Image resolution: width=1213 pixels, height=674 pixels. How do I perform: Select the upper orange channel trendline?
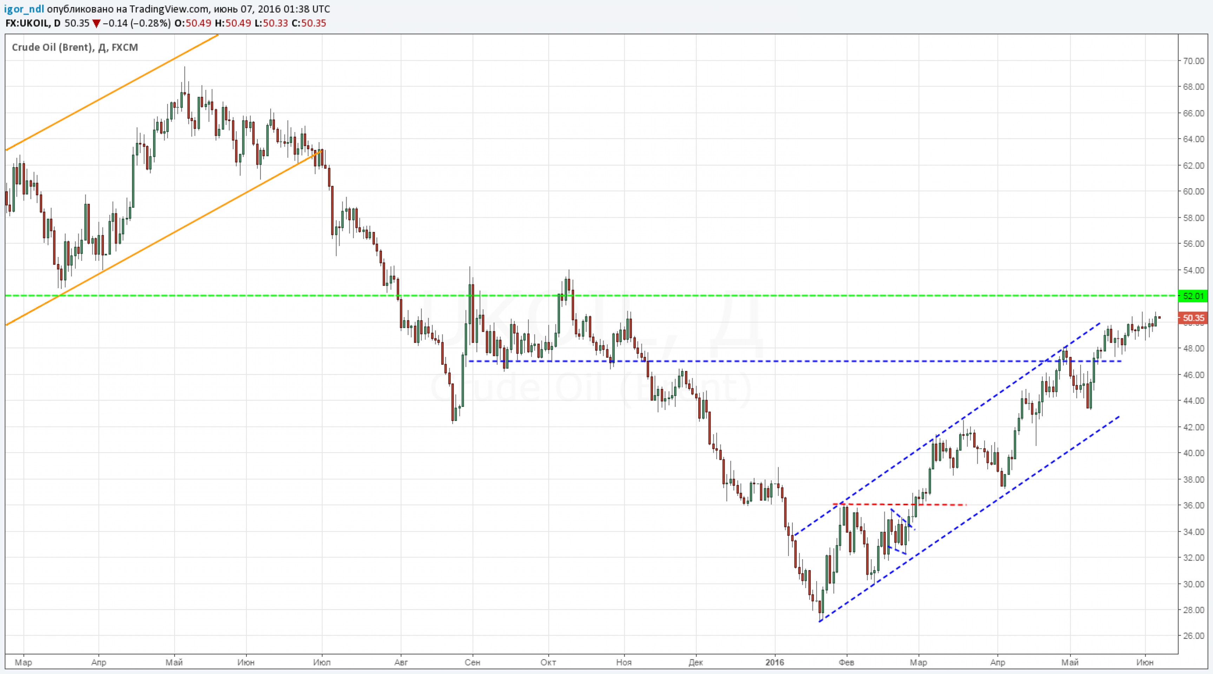(x=113, y=93)
